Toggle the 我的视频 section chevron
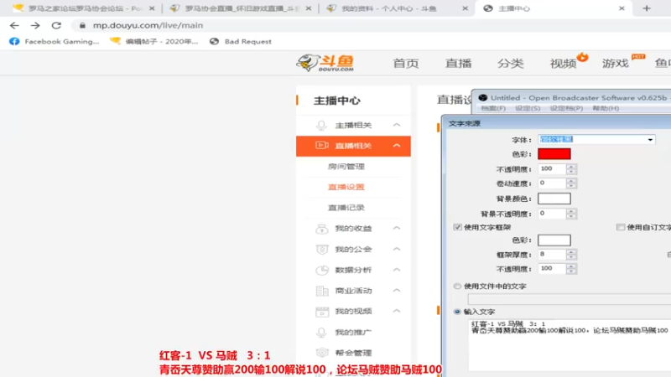This screenshot has height=377, width=671. tap(397, 311)
